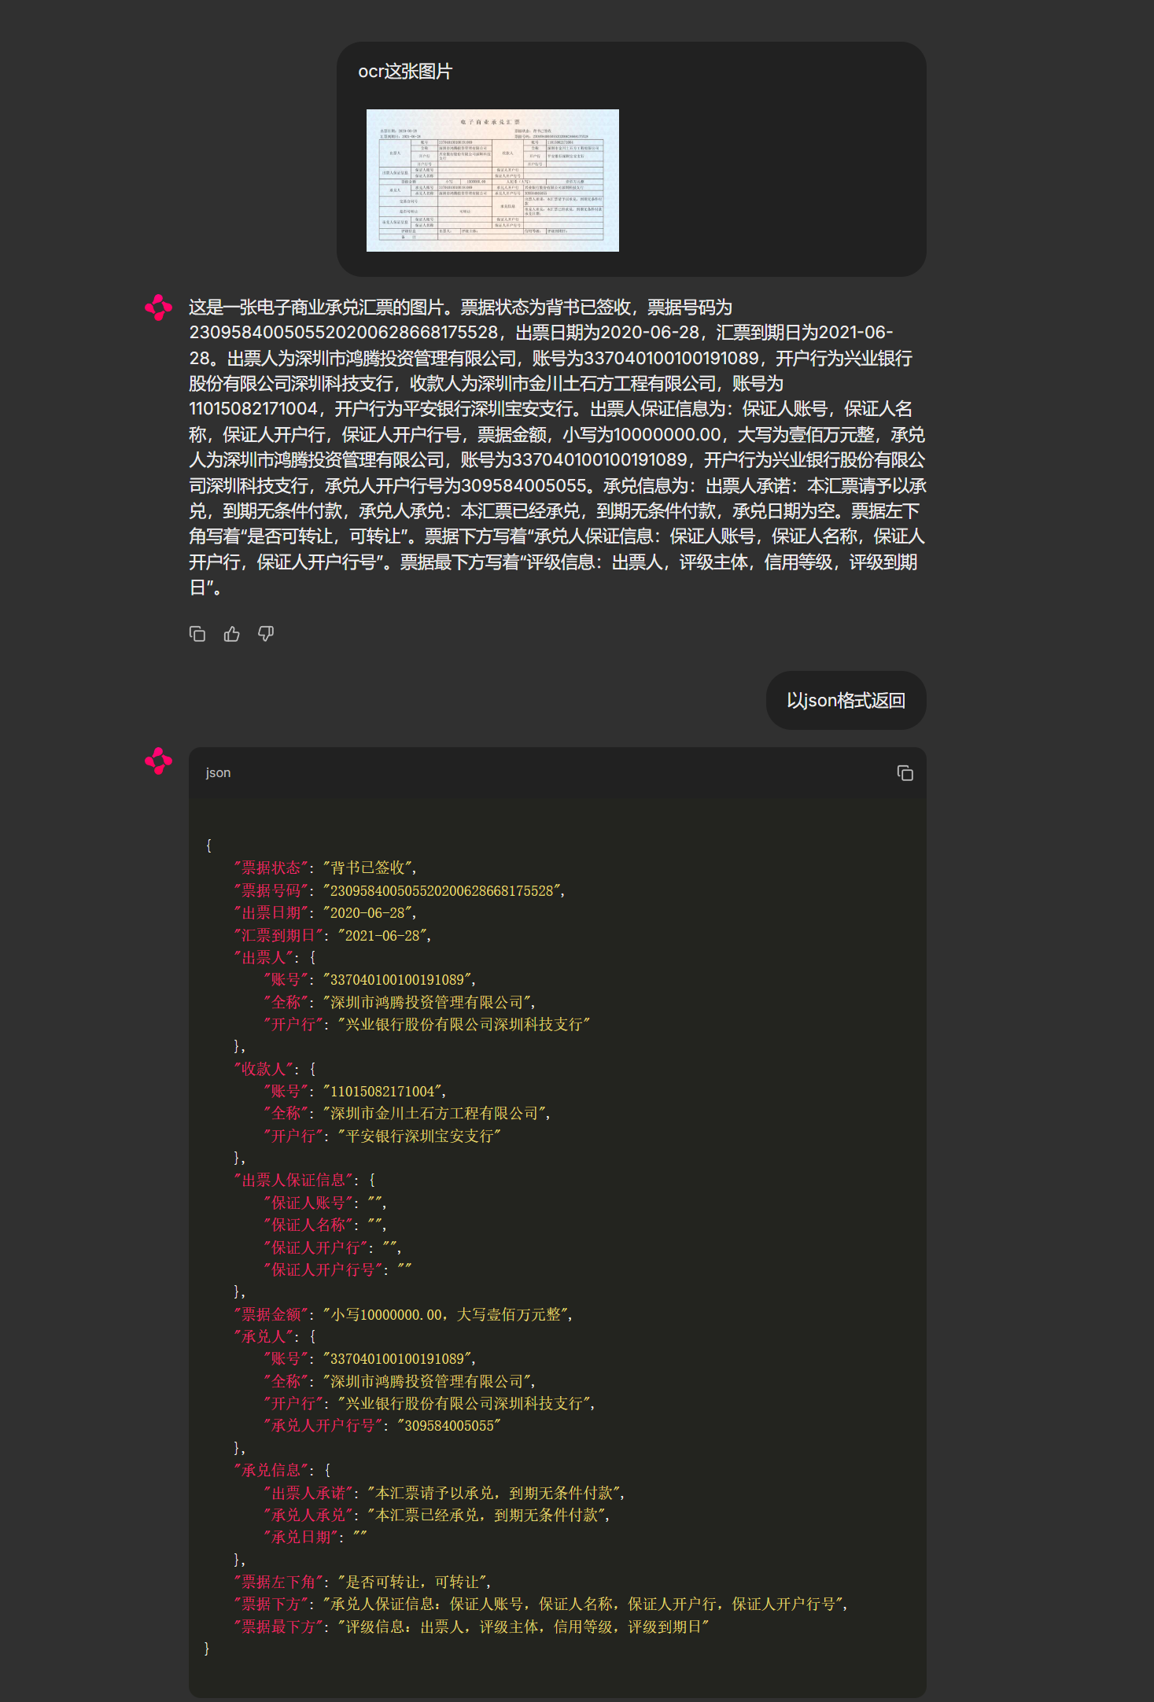
Task: Copy the first OCR response text
Action: [197, 634]
